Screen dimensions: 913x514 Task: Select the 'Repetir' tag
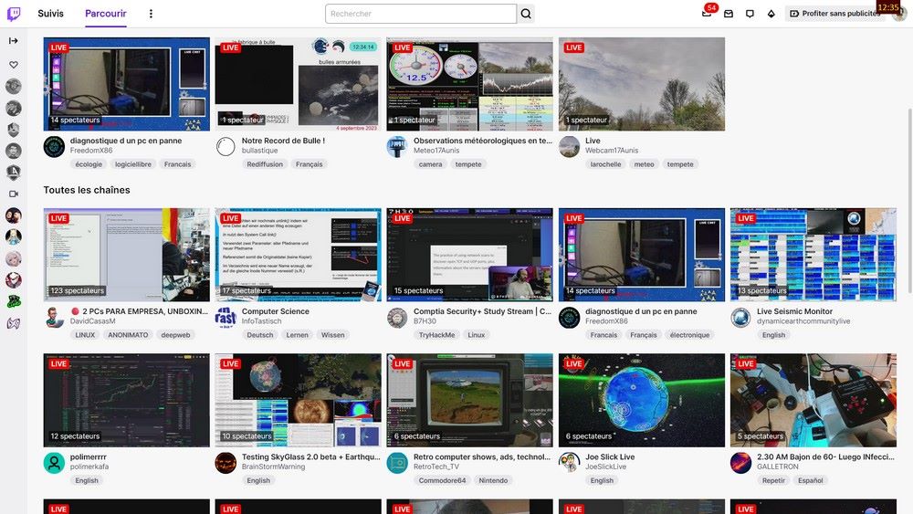(773, 480)
